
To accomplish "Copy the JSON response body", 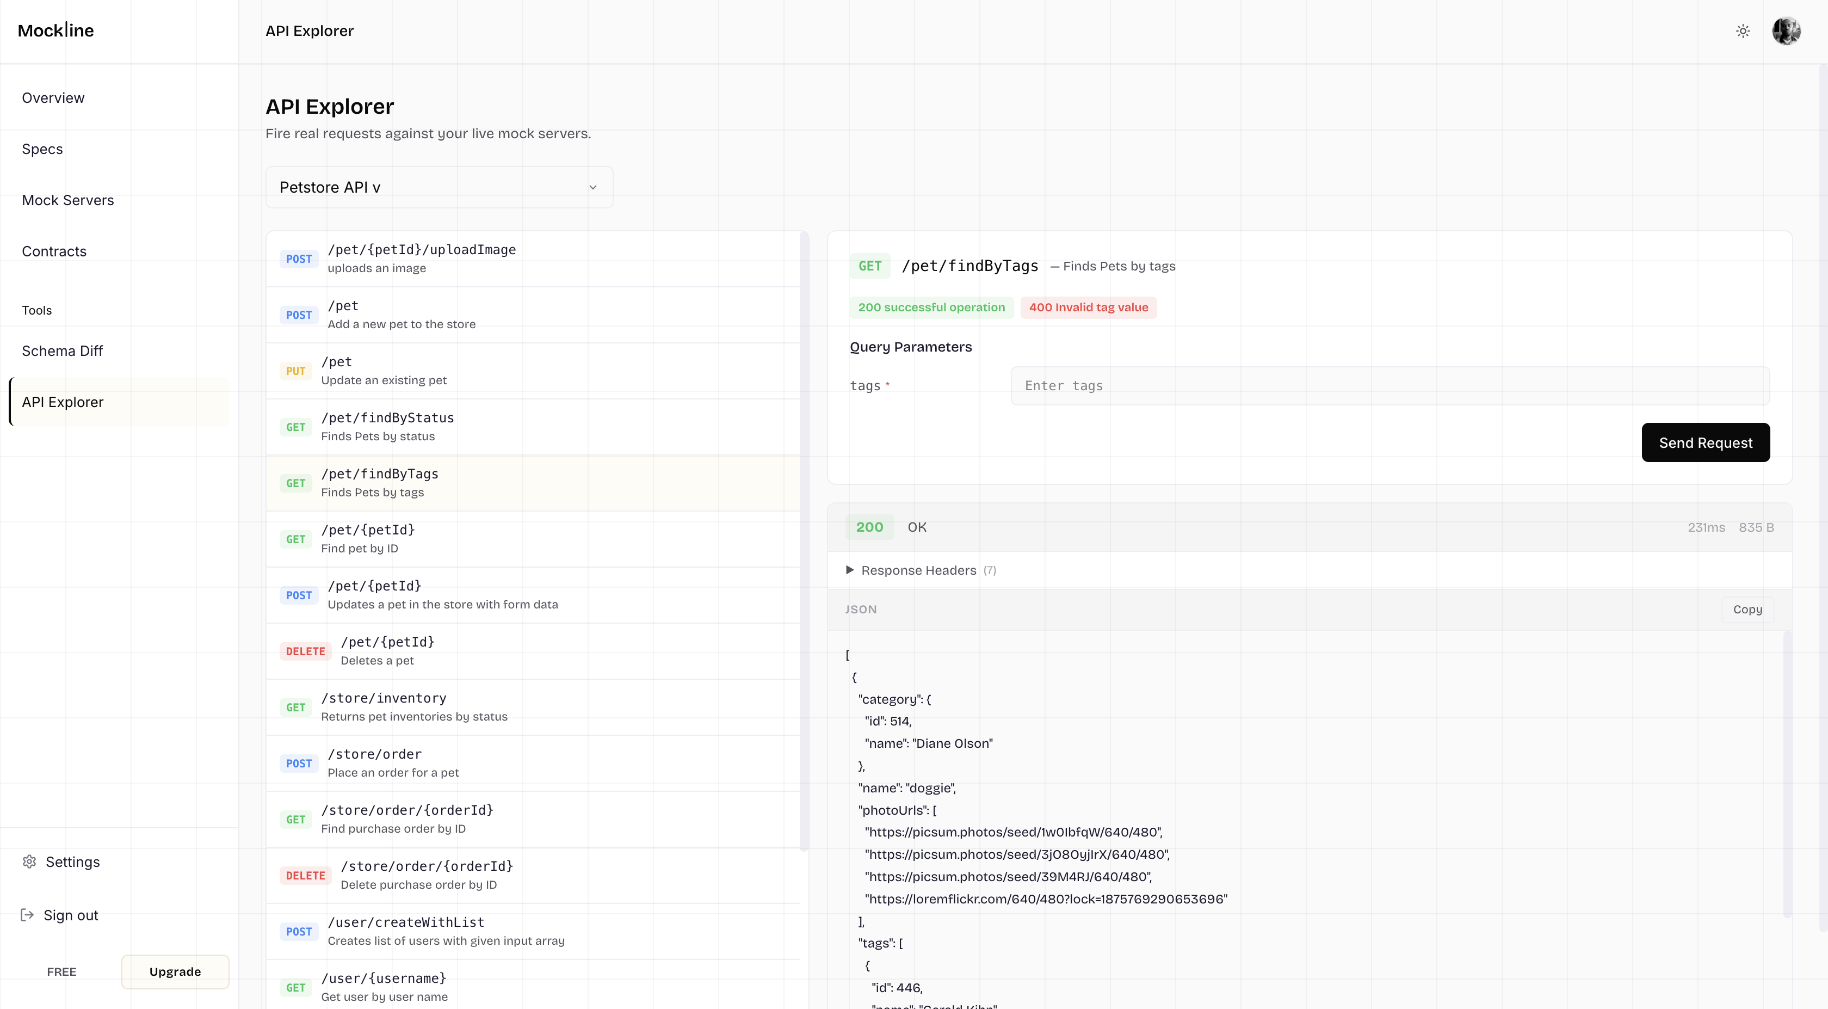I will click(1746, 609).
